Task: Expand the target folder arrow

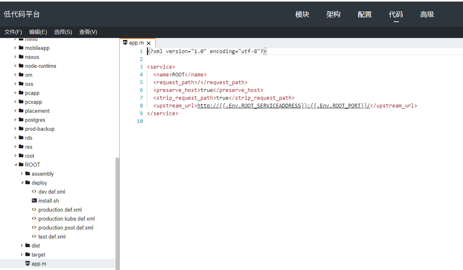Action: (x=22, y=254)
